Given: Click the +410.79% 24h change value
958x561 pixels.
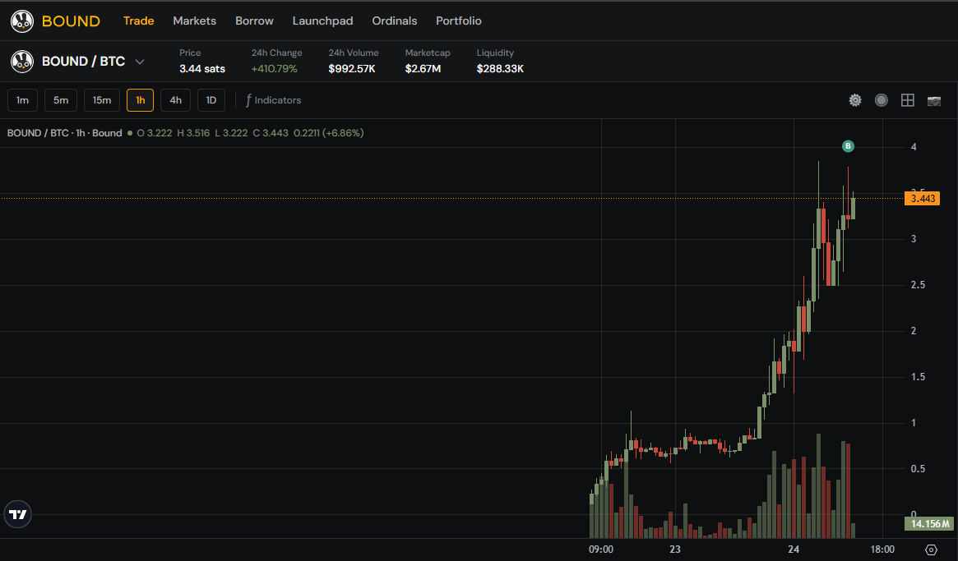Looking at the screenshot, I should coord(275,69).
